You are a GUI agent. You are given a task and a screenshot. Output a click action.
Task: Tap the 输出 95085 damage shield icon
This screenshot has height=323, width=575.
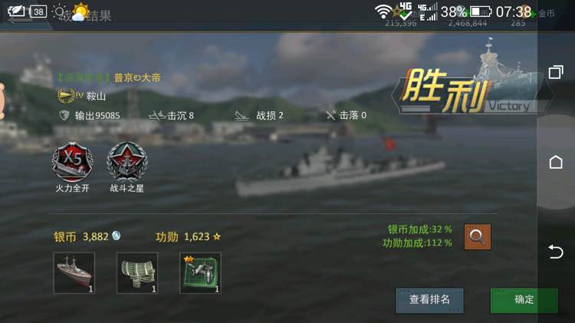[x=64, y=116]
